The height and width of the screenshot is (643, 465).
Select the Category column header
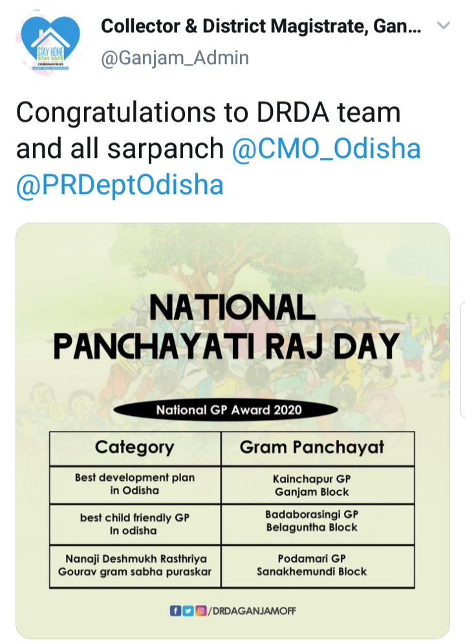pyautogui.click(x=135, y=448)
